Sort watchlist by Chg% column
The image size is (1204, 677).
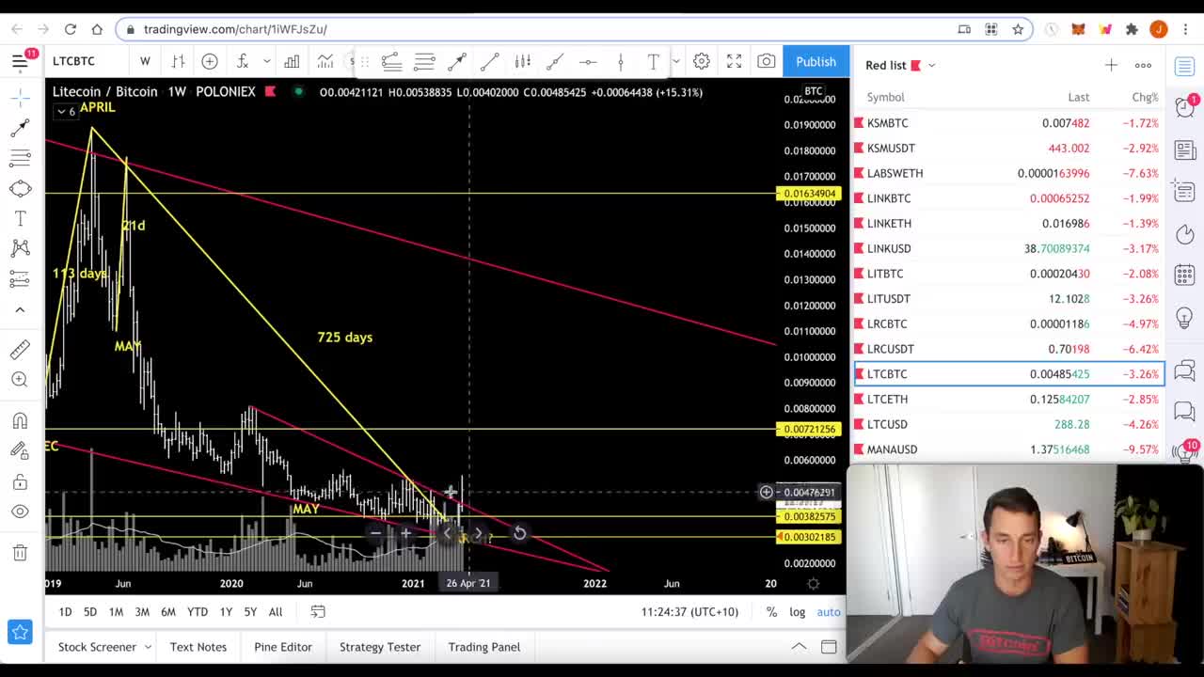[1145, 97]
